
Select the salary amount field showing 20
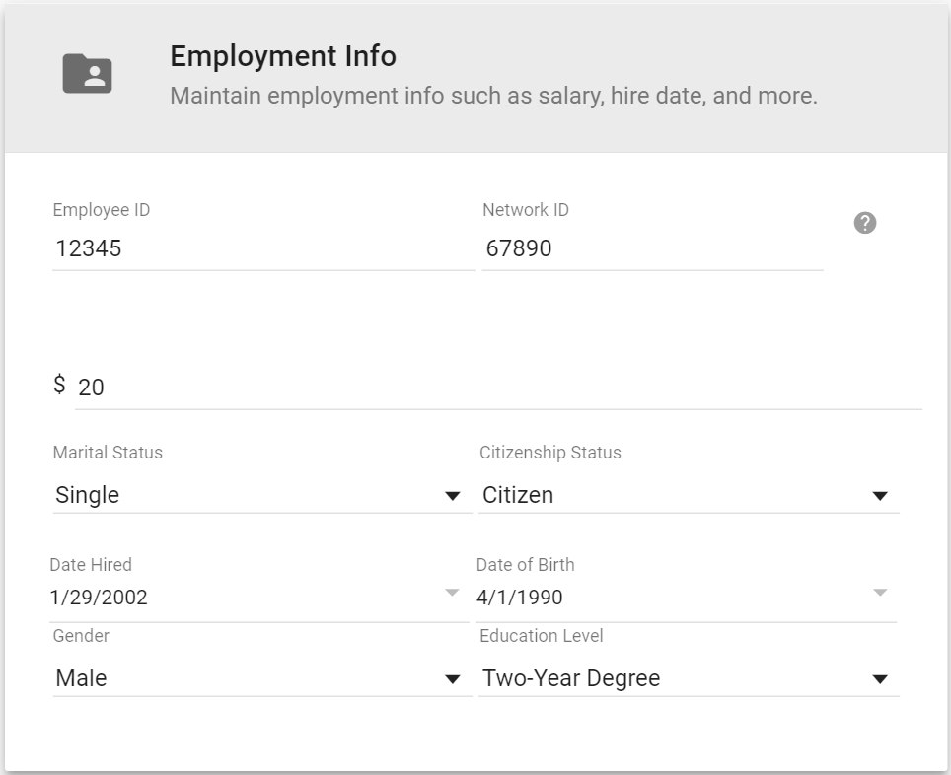click(x=498, y=387)
